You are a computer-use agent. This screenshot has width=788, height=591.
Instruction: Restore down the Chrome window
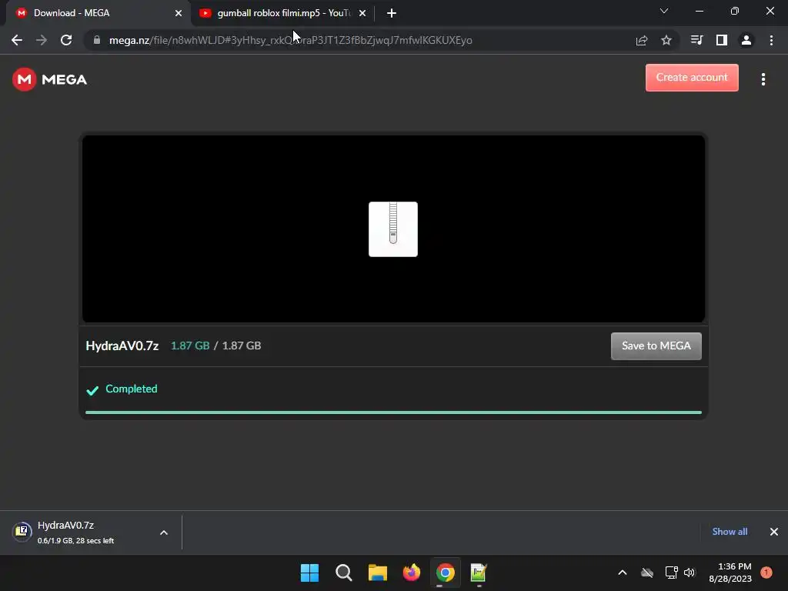[x=735, y=11]
